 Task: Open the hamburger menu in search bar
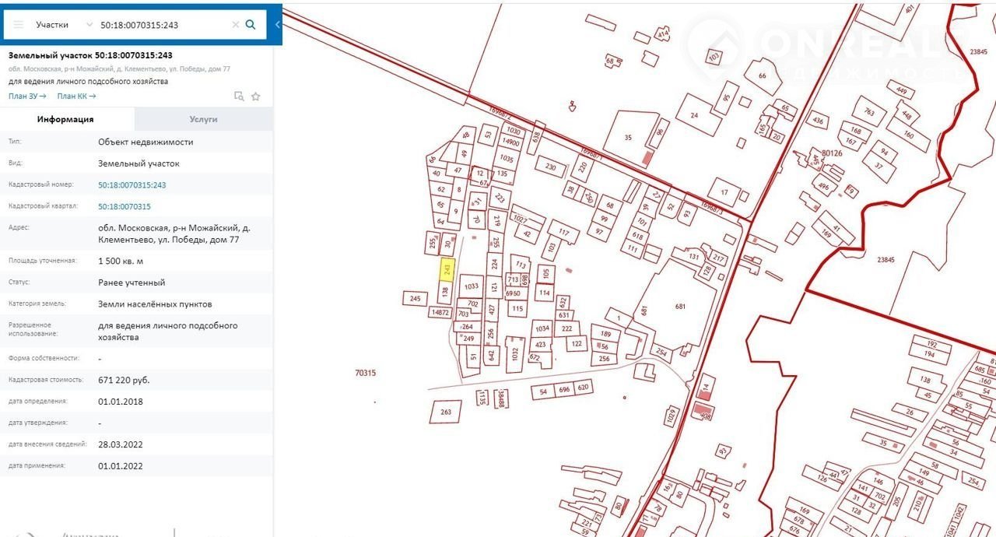[18, 25]
